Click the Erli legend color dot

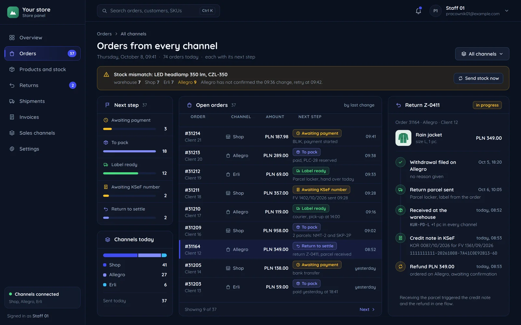point(105,285)
